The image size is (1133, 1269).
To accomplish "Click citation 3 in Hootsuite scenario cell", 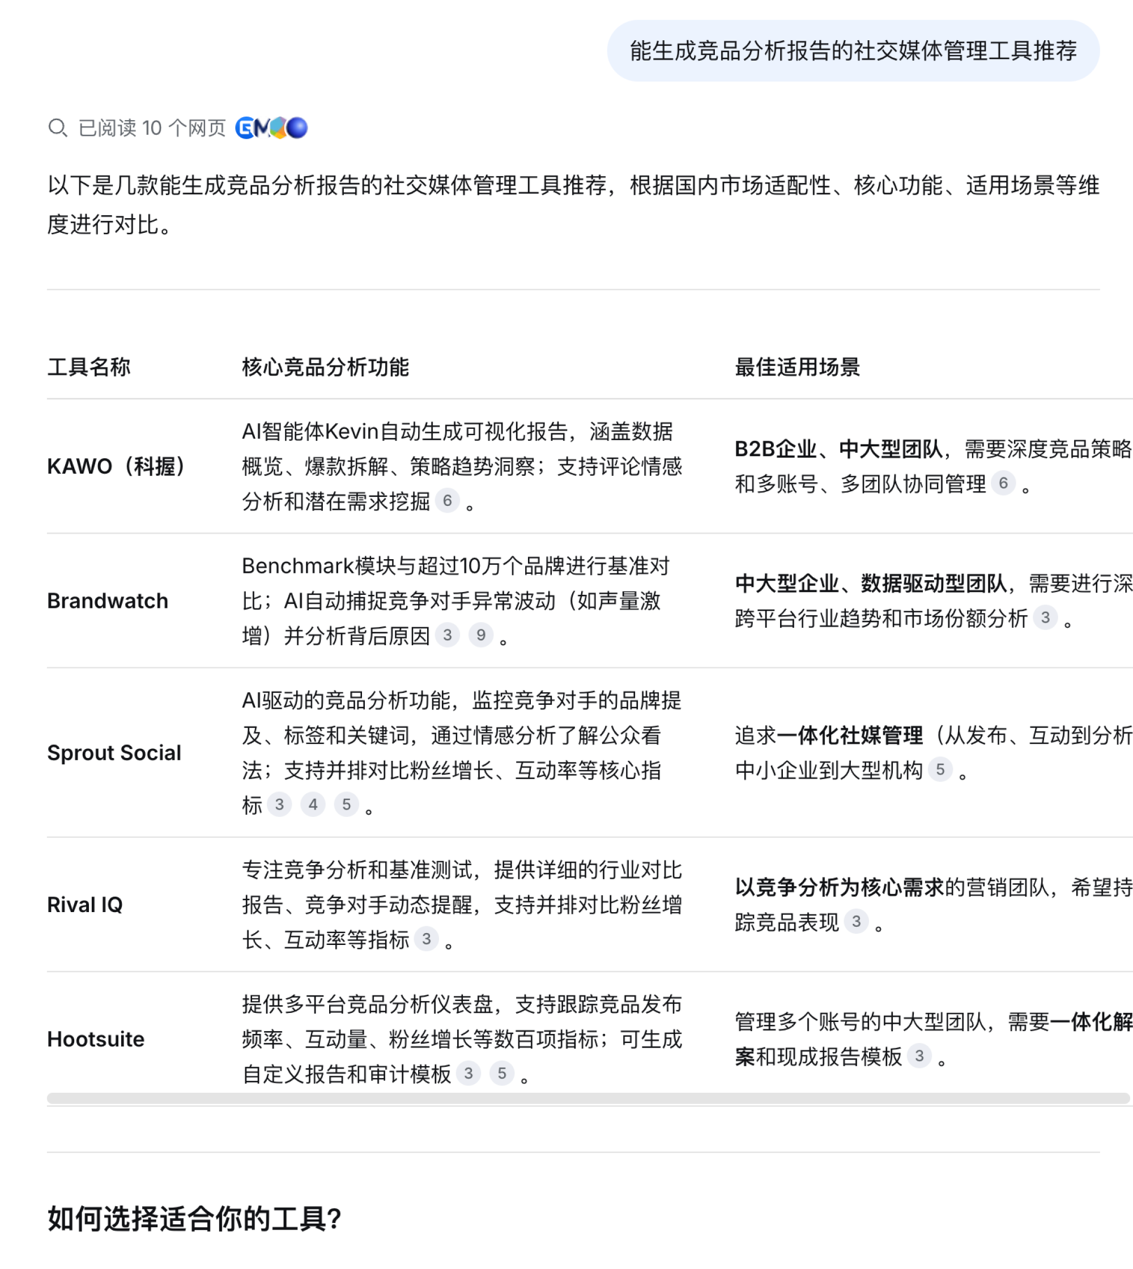I will click(919, 1056).
